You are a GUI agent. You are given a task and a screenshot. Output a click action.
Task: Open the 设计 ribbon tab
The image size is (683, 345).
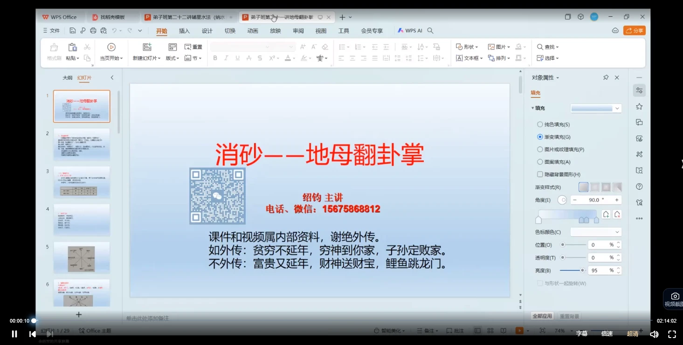207,31
